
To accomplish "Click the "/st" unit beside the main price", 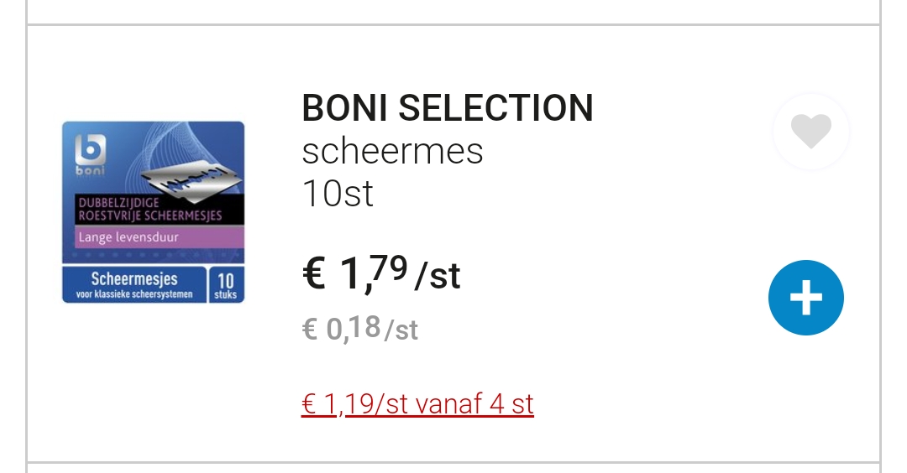I will 438,276.
